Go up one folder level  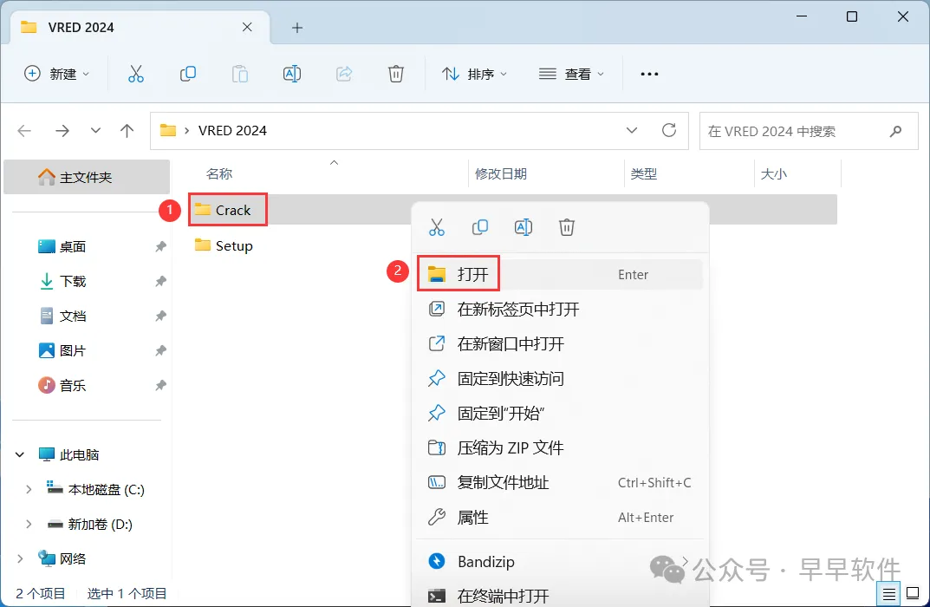(x=127, y=131)
